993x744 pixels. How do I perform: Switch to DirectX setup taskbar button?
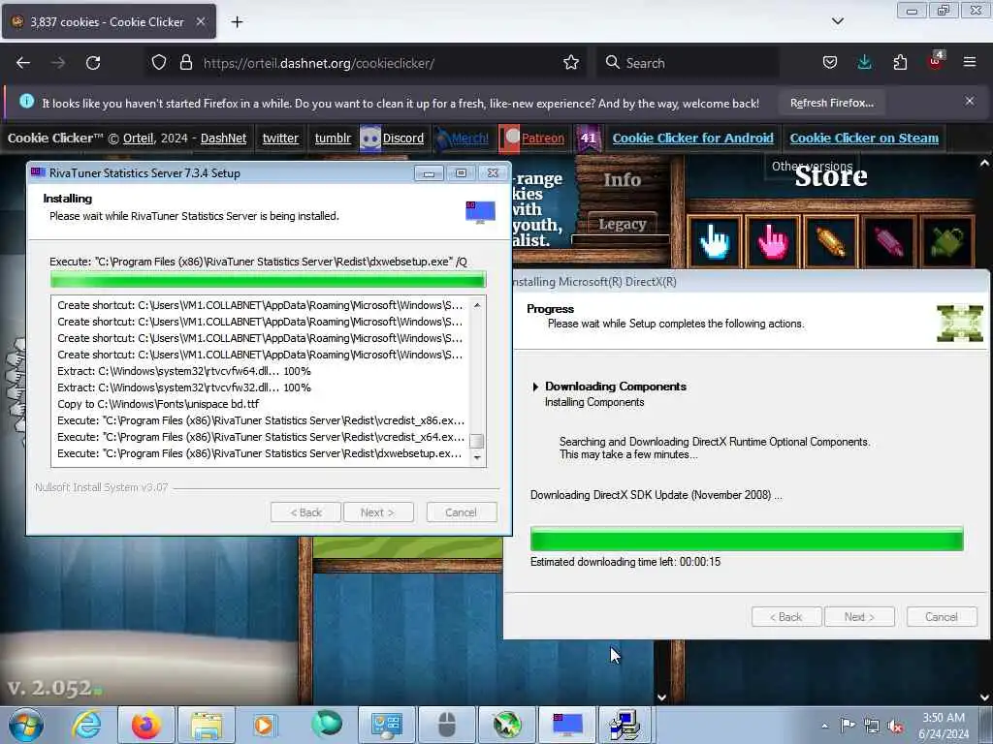(626, 725)
